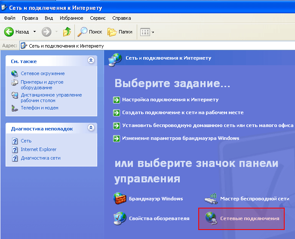
Task: Click the Up folder toolbar icon
Action: 67,32
